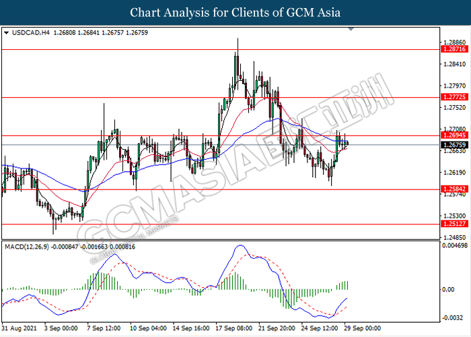This screenshot has height=337, width=471.
Task: Click the dropdown triangle beside USDCAD,H4
Action: click(6, 33)
